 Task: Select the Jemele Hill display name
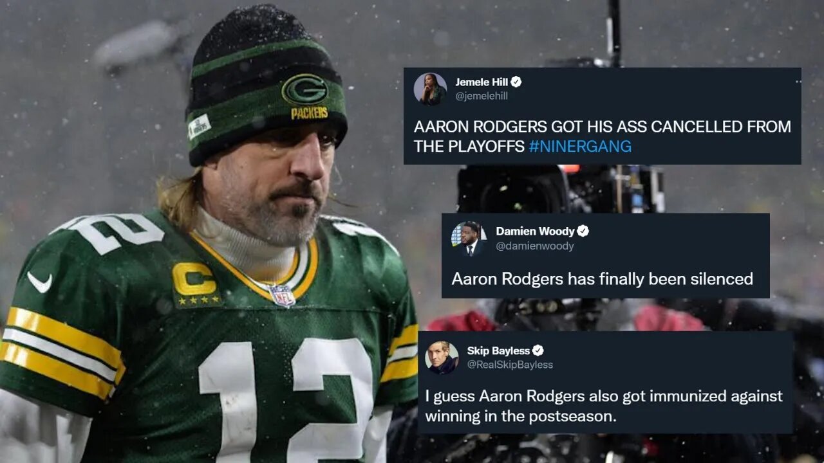click(x=482, y=82)
